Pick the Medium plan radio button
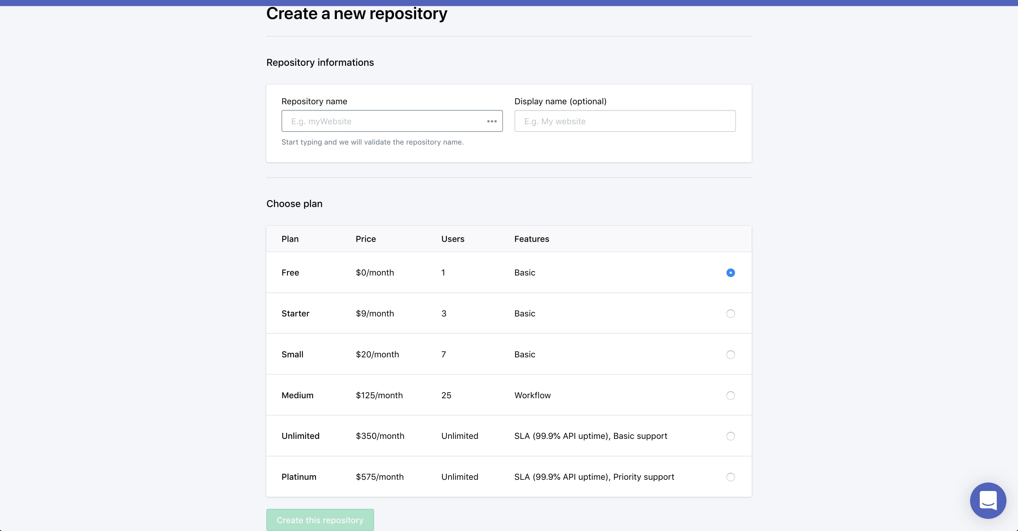 (x=730, y=395)
